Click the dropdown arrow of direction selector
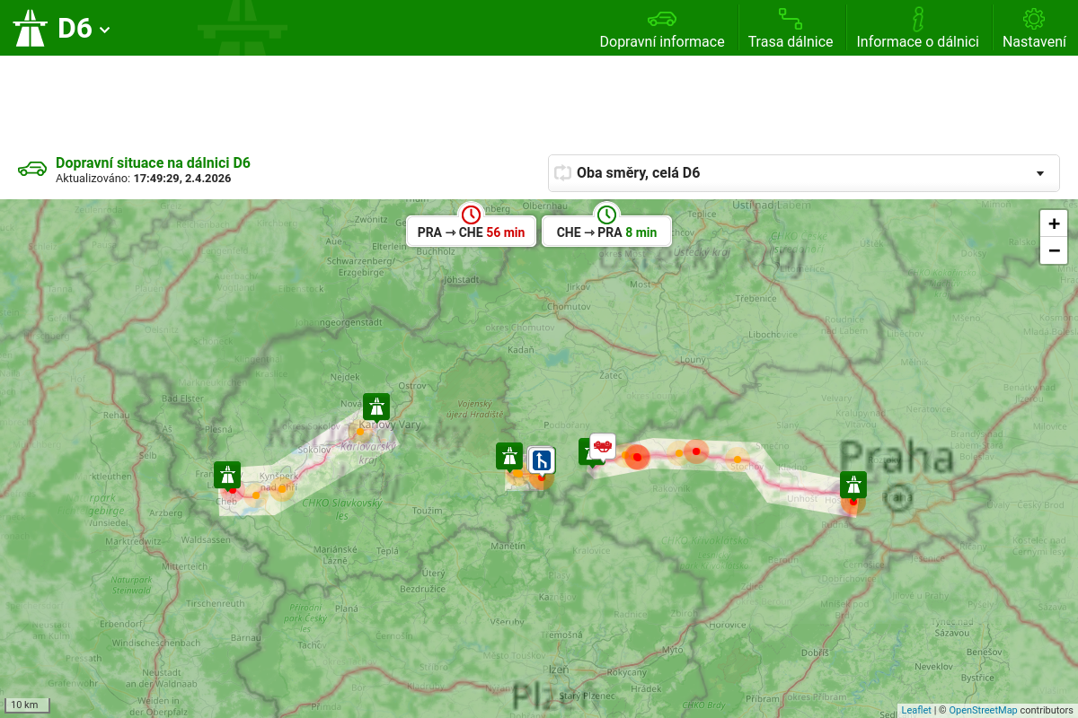 (x=1040, y=173)
